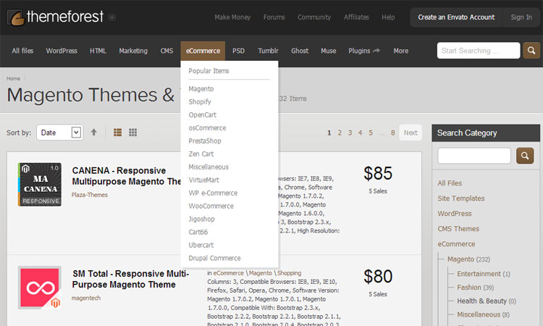Click the Sign In button
Viewport: 543px width, 326px height.
521,17
